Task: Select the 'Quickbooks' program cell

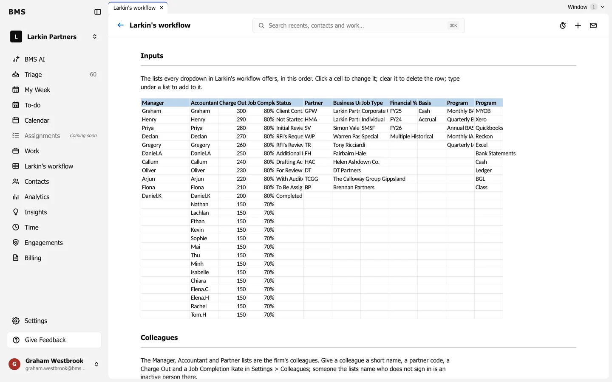Action: pyautogui.click(x=489, y=128)
